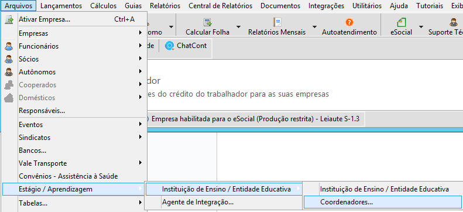Open the Tutoriais menu
The image size is (463, 212).
pyautogui.click(x=430, y=6)
